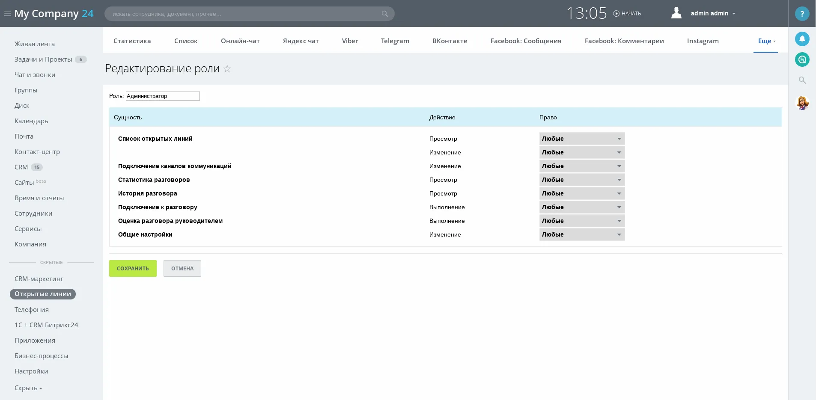
Task: Click the search magnifier in top bar
Action: coord(384,14)
